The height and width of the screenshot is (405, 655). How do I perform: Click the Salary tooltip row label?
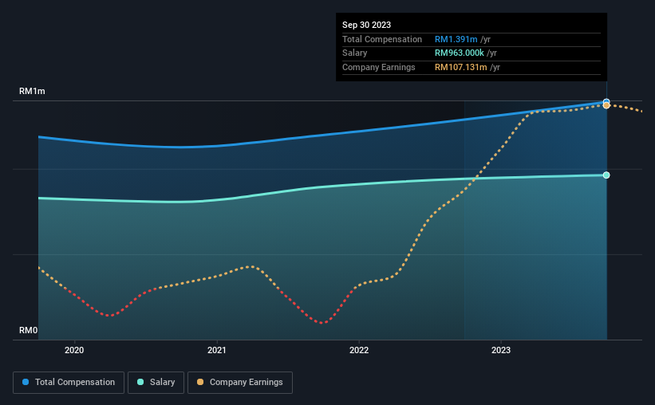[x=355, y=53]
